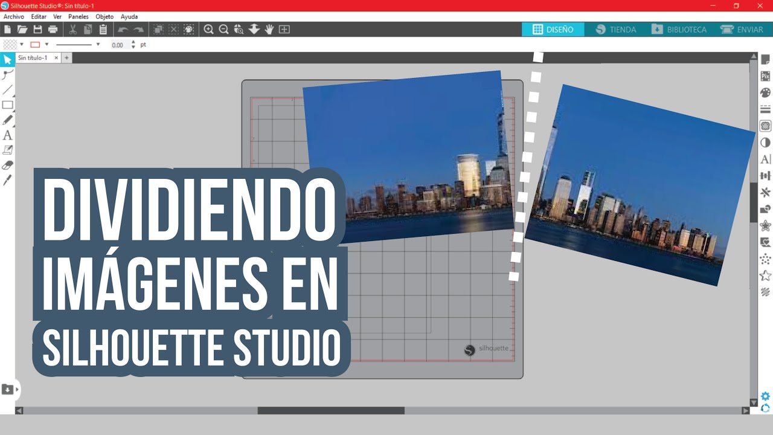Open the fill pattern dropdown arrow
Viewport: 773px width, 435px height.
(22, 45)
